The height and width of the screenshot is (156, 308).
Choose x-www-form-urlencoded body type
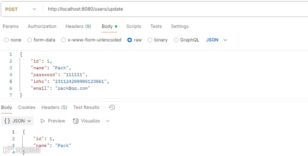63,40
